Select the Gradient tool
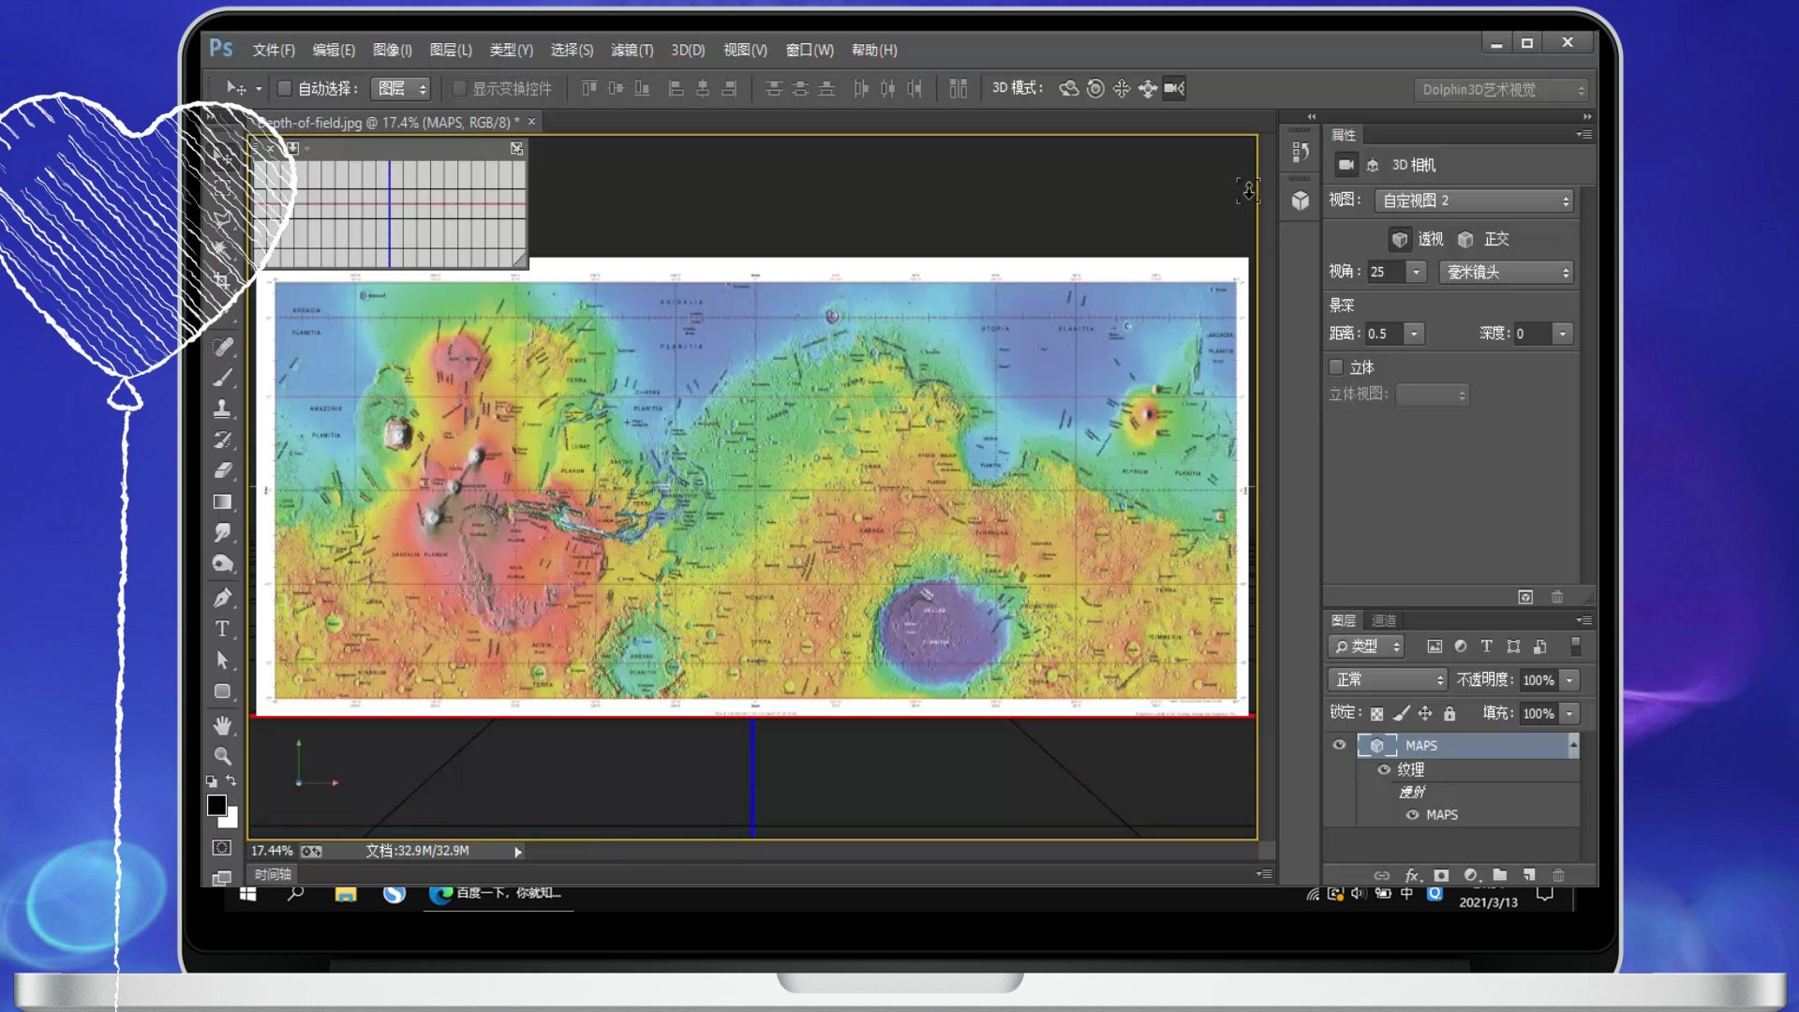 (222, 502)
